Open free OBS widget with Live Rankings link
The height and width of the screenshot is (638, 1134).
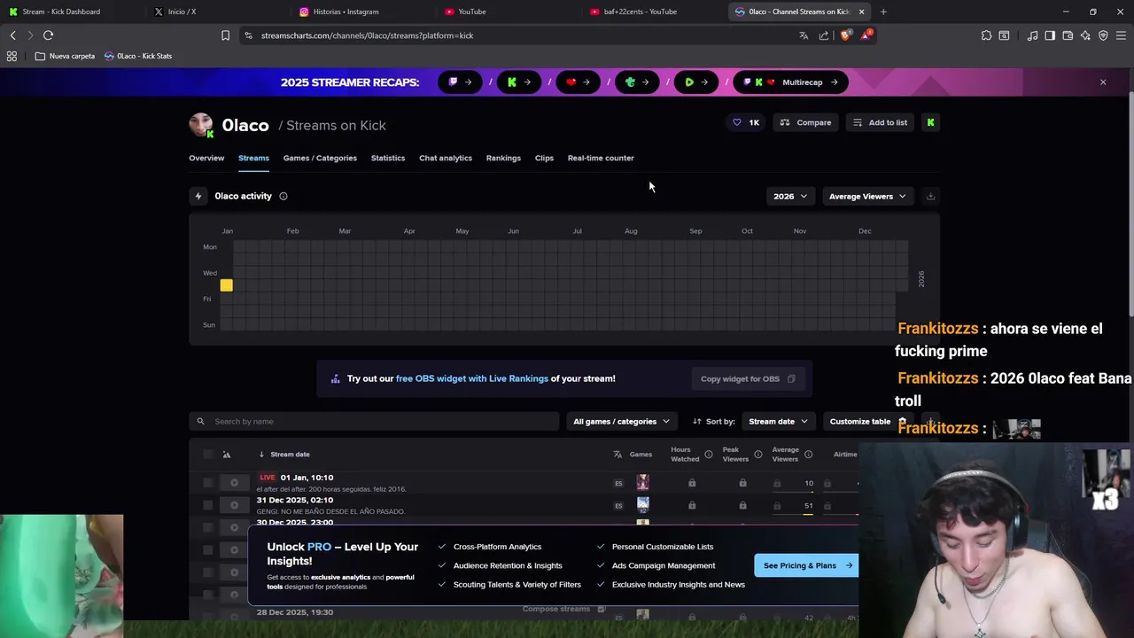[x=471, y=378]
